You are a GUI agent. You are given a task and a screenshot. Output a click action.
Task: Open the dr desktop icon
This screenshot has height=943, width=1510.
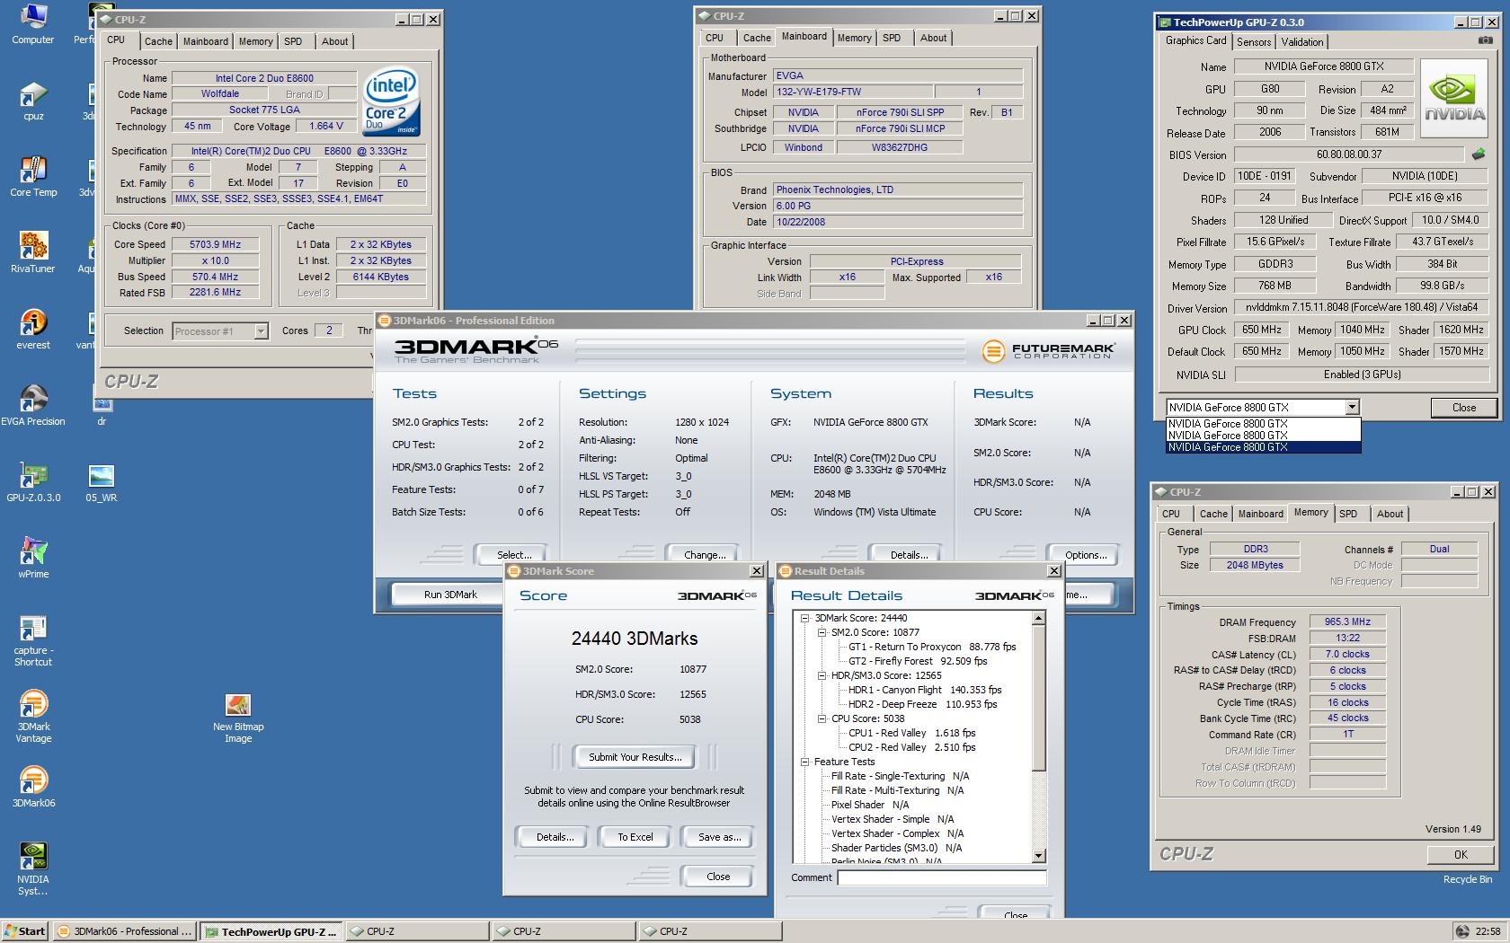click(x=102, y=411)
